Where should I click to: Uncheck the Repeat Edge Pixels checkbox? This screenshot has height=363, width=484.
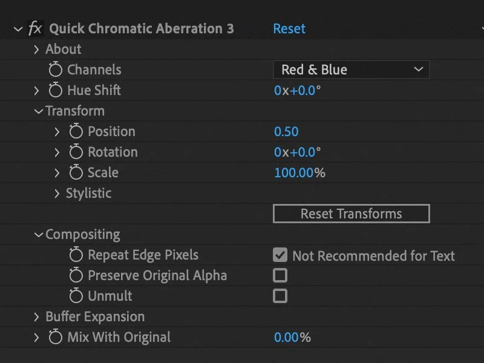pos(280,255)
